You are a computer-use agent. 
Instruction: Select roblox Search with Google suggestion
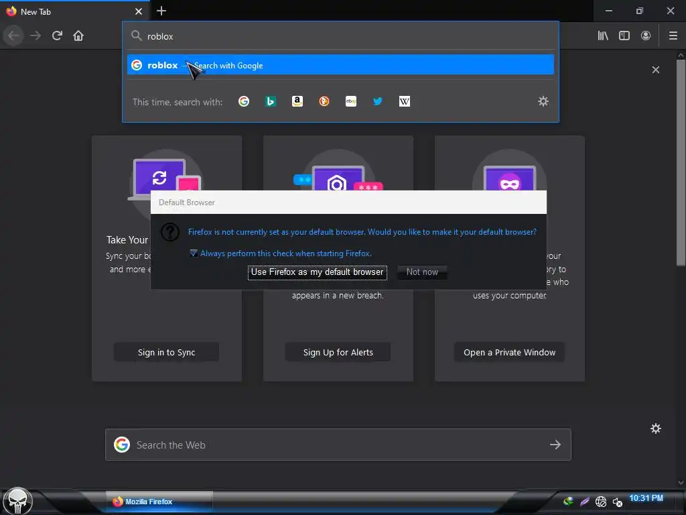click(x=340, y=65)
